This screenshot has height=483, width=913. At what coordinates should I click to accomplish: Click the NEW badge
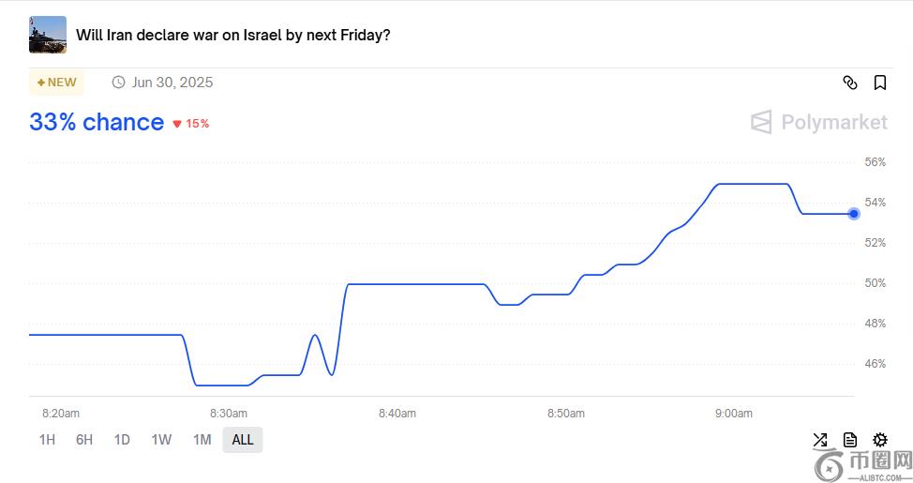coord(56,83)
